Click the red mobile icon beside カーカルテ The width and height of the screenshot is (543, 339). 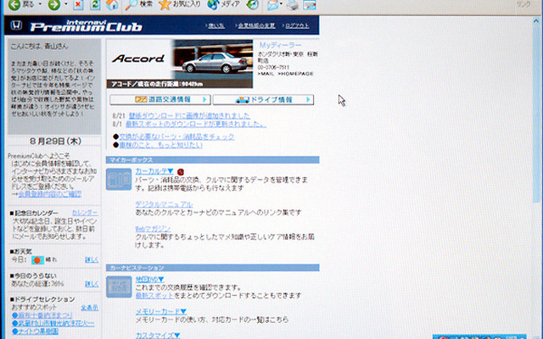click(181, 172)
